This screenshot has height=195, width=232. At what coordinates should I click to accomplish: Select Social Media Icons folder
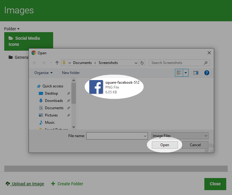pos(29,41)
